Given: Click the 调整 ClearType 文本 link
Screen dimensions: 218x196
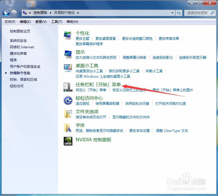Looking at the screenshot, I should click(172, 131).
